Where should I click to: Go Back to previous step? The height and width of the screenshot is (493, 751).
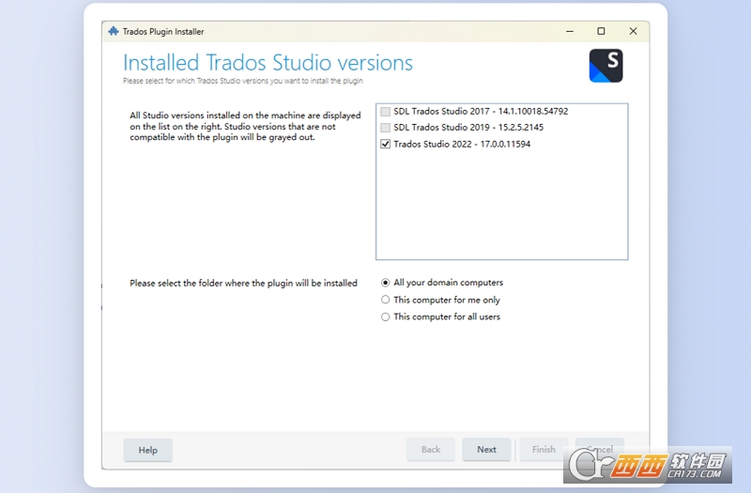[431, 450]
